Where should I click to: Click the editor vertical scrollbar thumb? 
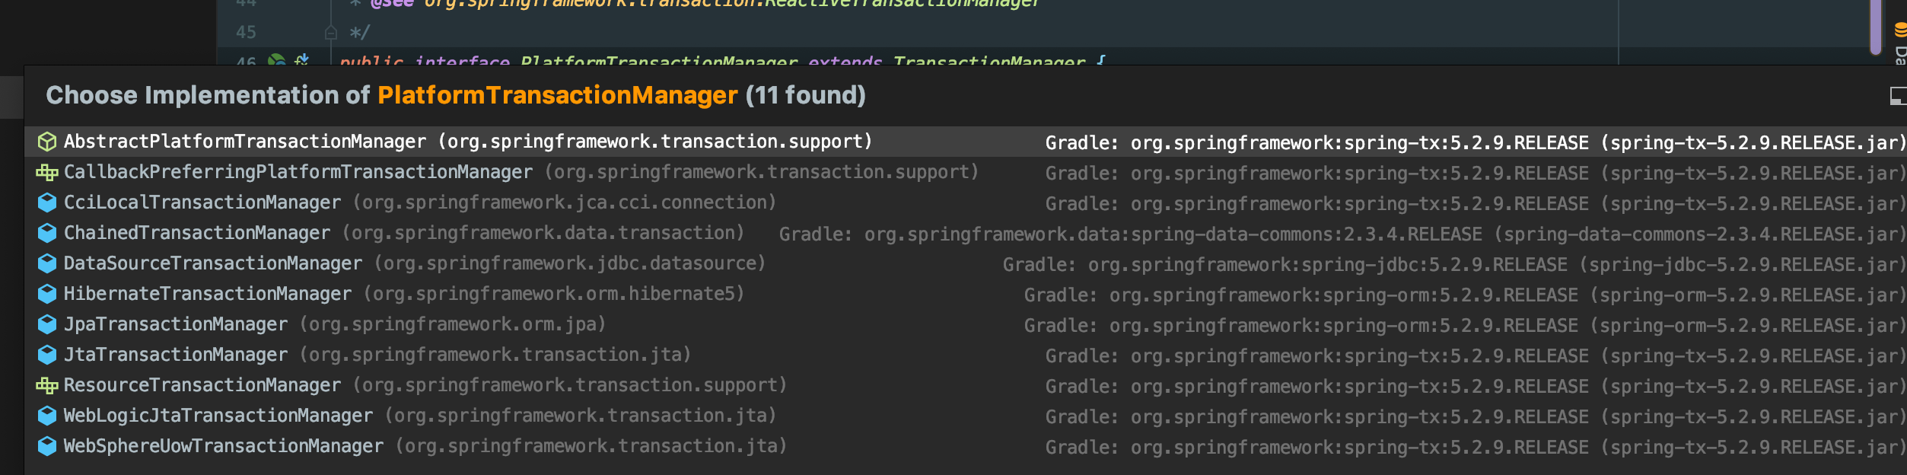[x=1875, y=27]
